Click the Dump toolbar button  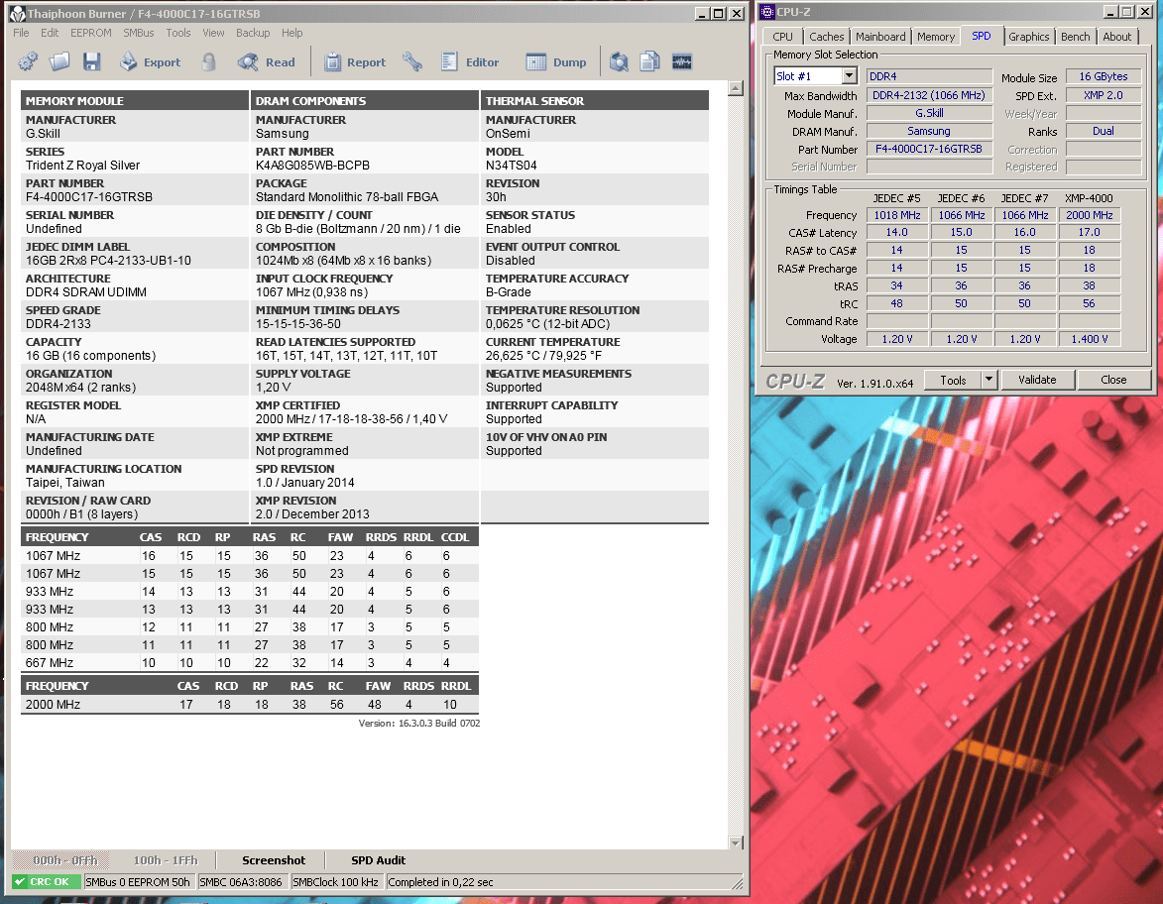tap(555, 62)
